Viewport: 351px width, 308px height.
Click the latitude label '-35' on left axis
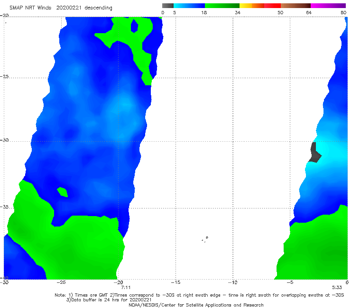pos(4,207)
